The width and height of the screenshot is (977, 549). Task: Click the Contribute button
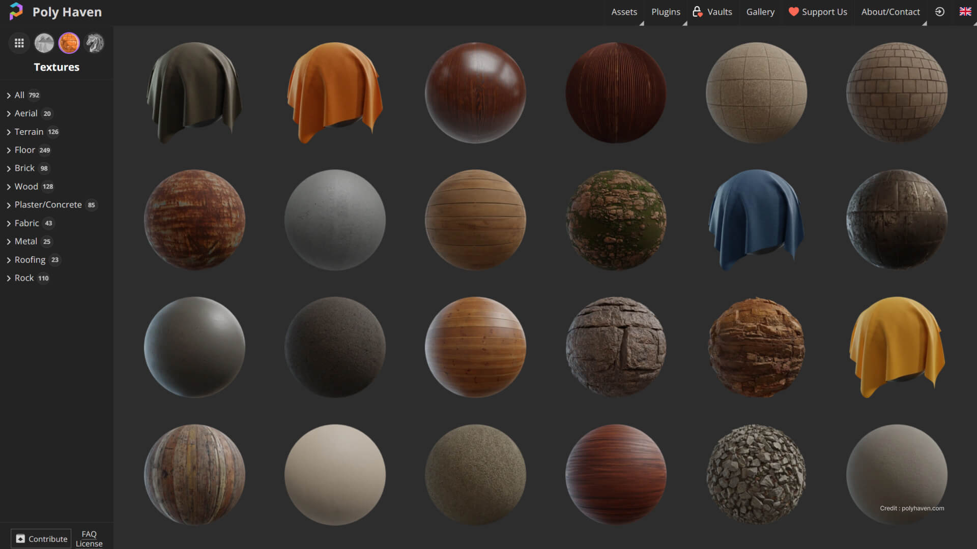pyautogui.click(x=41, y=538)
